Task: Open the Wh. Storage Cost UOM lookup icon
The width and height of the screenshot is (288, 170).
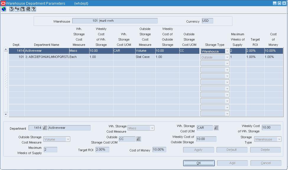Action: click(x=216, y=128)
